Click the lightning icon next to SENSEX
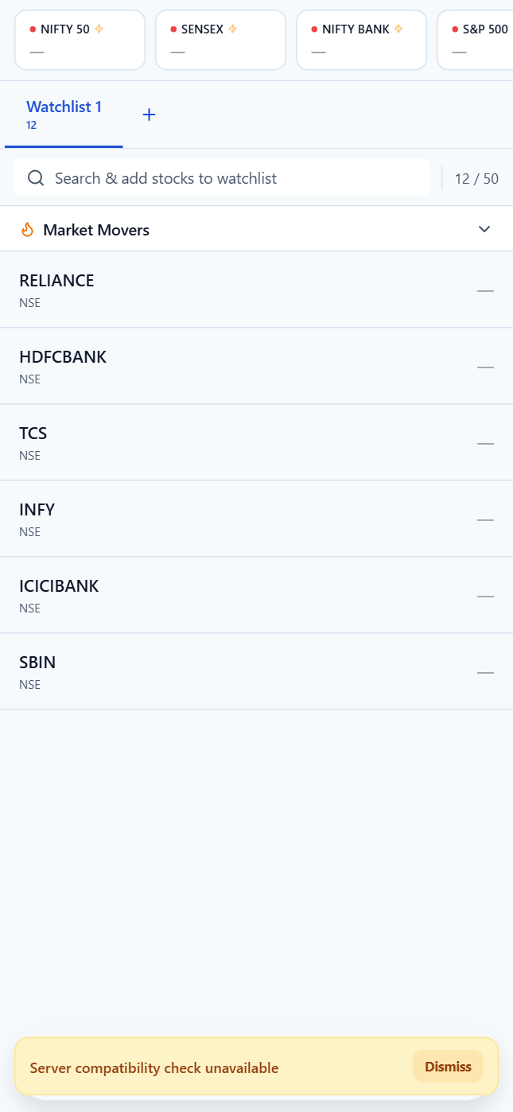This screenshot has height=1112, width=513. click(234, 29)
